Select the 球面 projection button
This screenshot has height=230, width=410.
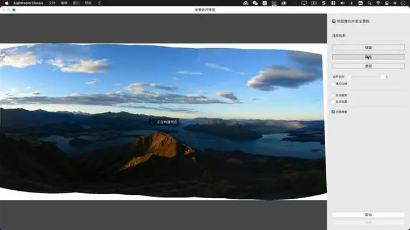point(368,47)
